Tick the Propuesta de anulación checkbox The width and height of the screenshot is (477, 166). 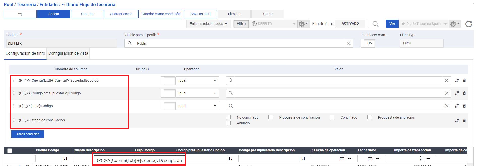point(370,117)
